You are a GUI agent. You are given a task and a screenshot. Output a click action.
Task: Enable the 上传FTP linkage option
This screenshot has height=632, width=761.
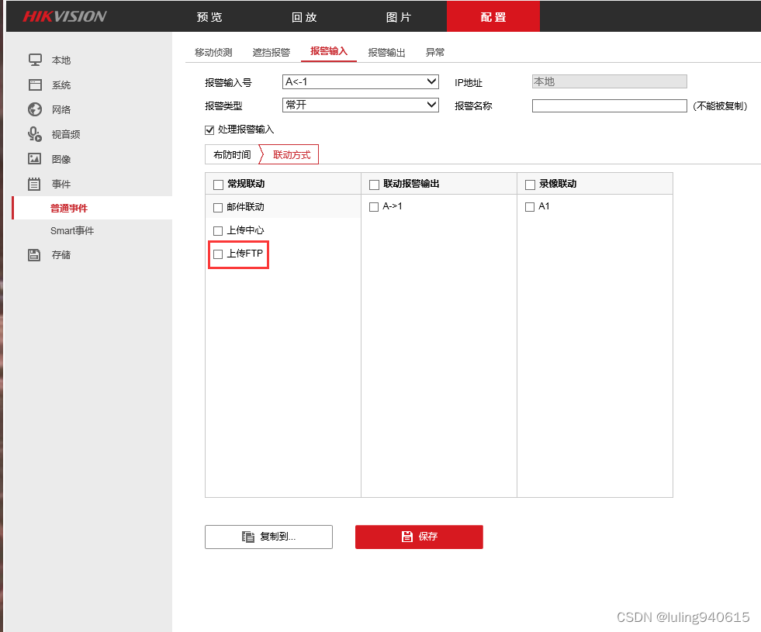tap(217, 254)
